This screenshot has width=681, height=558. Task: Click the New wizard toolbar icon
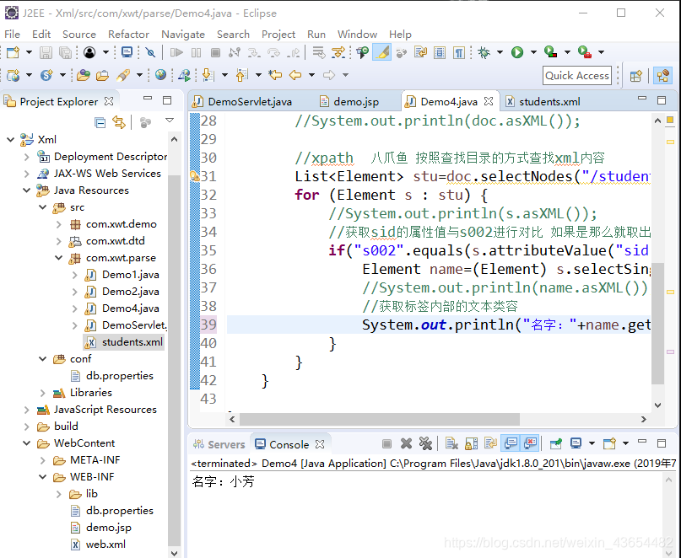(x=13, y=52)
